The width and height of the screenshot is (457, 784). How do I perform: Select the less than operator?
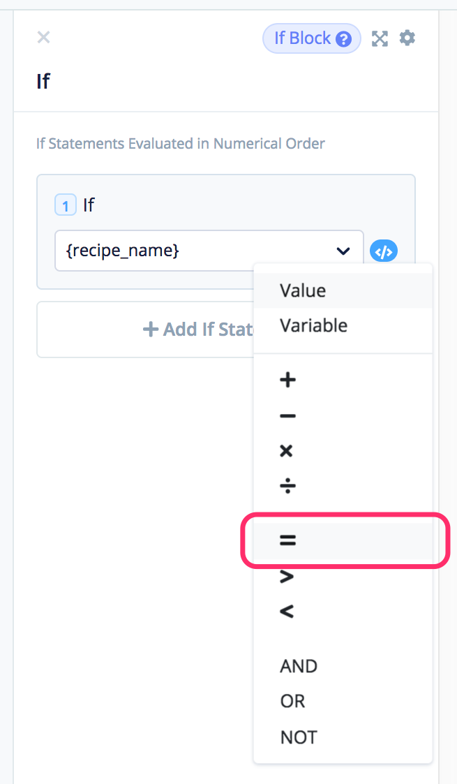pyautogui.click(x=287, y=612)
